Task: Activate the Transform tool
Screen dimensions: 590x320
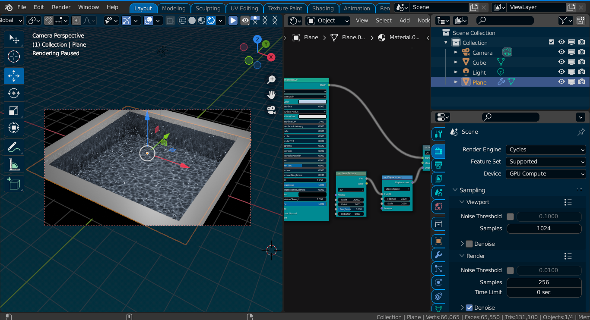Action: click(x=14, y=128)
